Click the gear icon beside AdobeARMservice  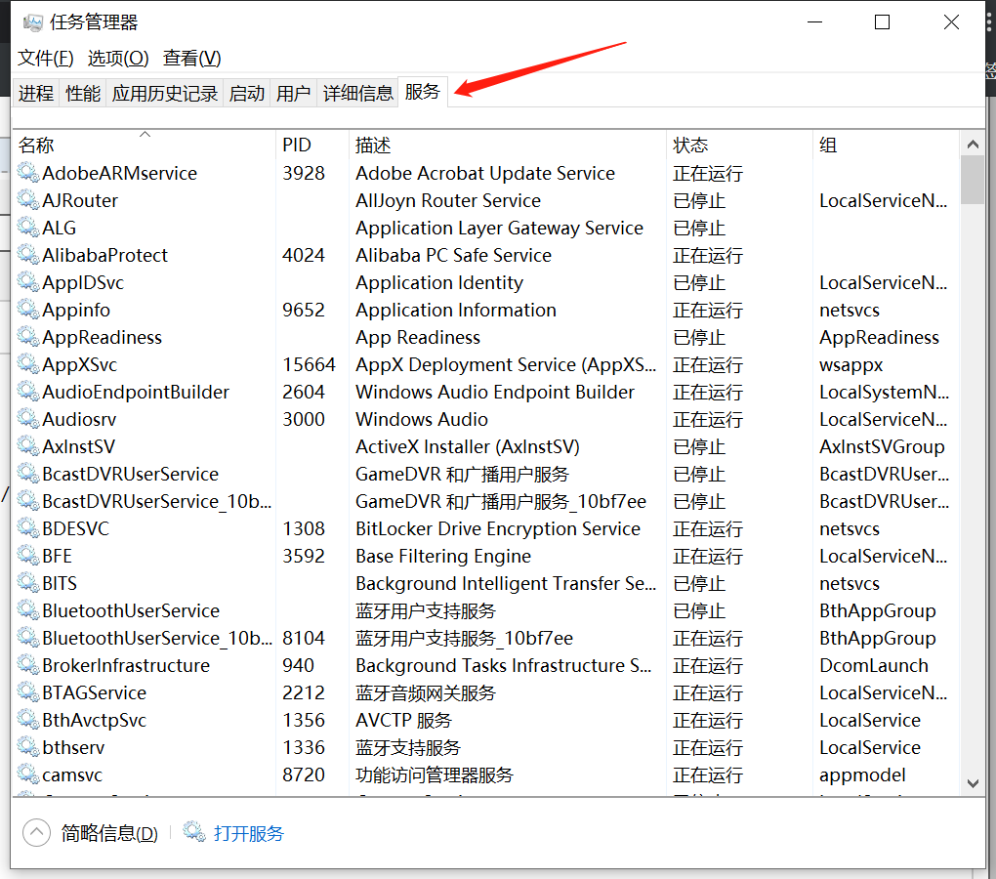pos(28,173)
